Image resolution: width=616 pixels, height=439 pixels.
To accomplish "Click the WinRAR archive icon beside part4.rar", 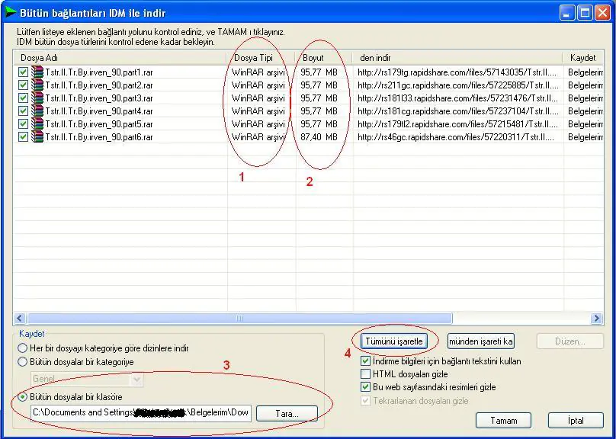I will pyautogui.click(x=37, y=111).
